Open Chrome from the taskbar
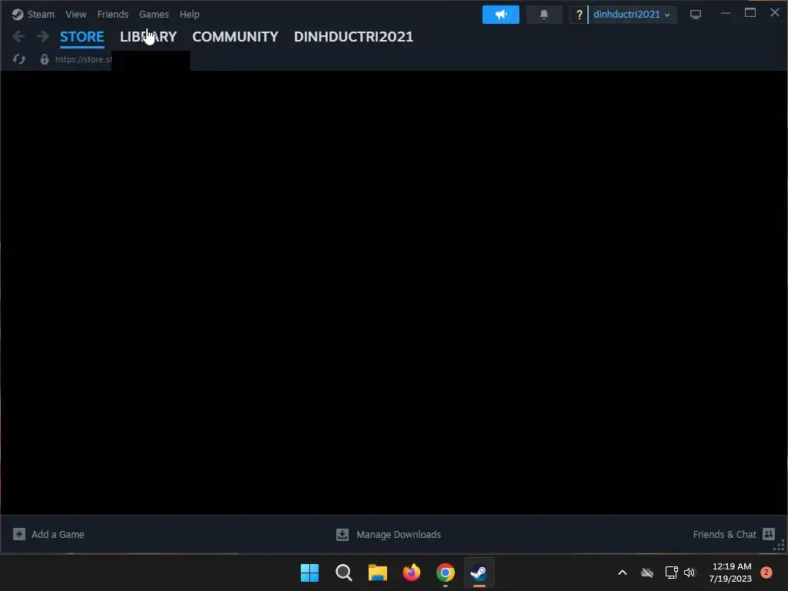This screenshot has width=788, height=591. 446,573
